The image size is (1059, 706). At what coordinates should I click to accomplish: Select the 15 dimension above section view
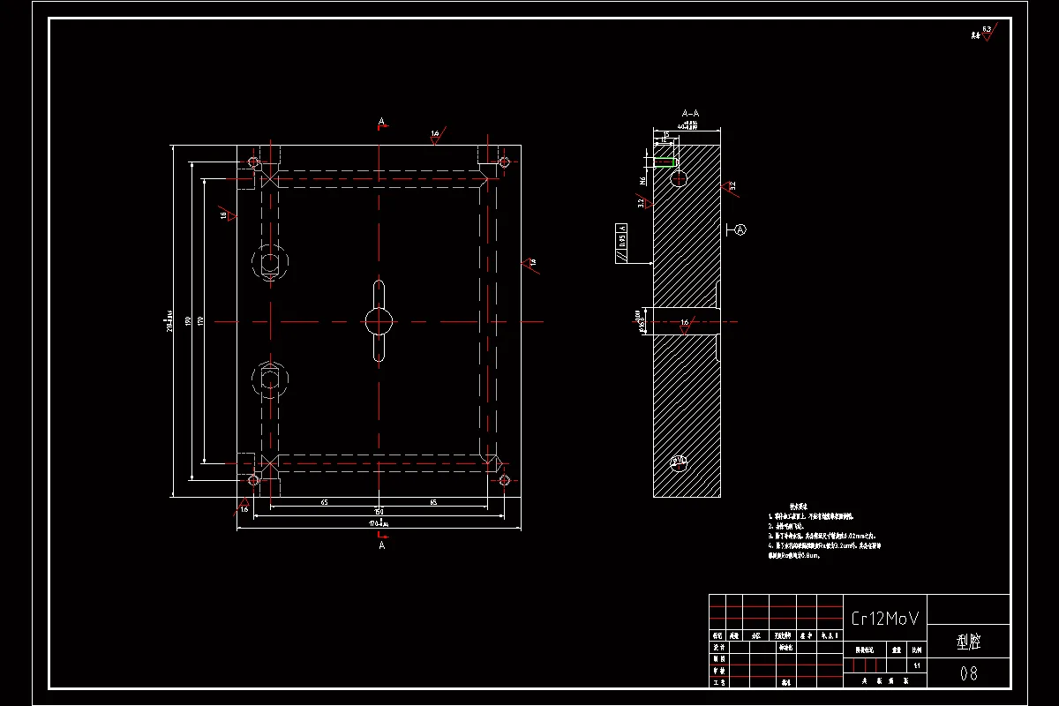665,136
